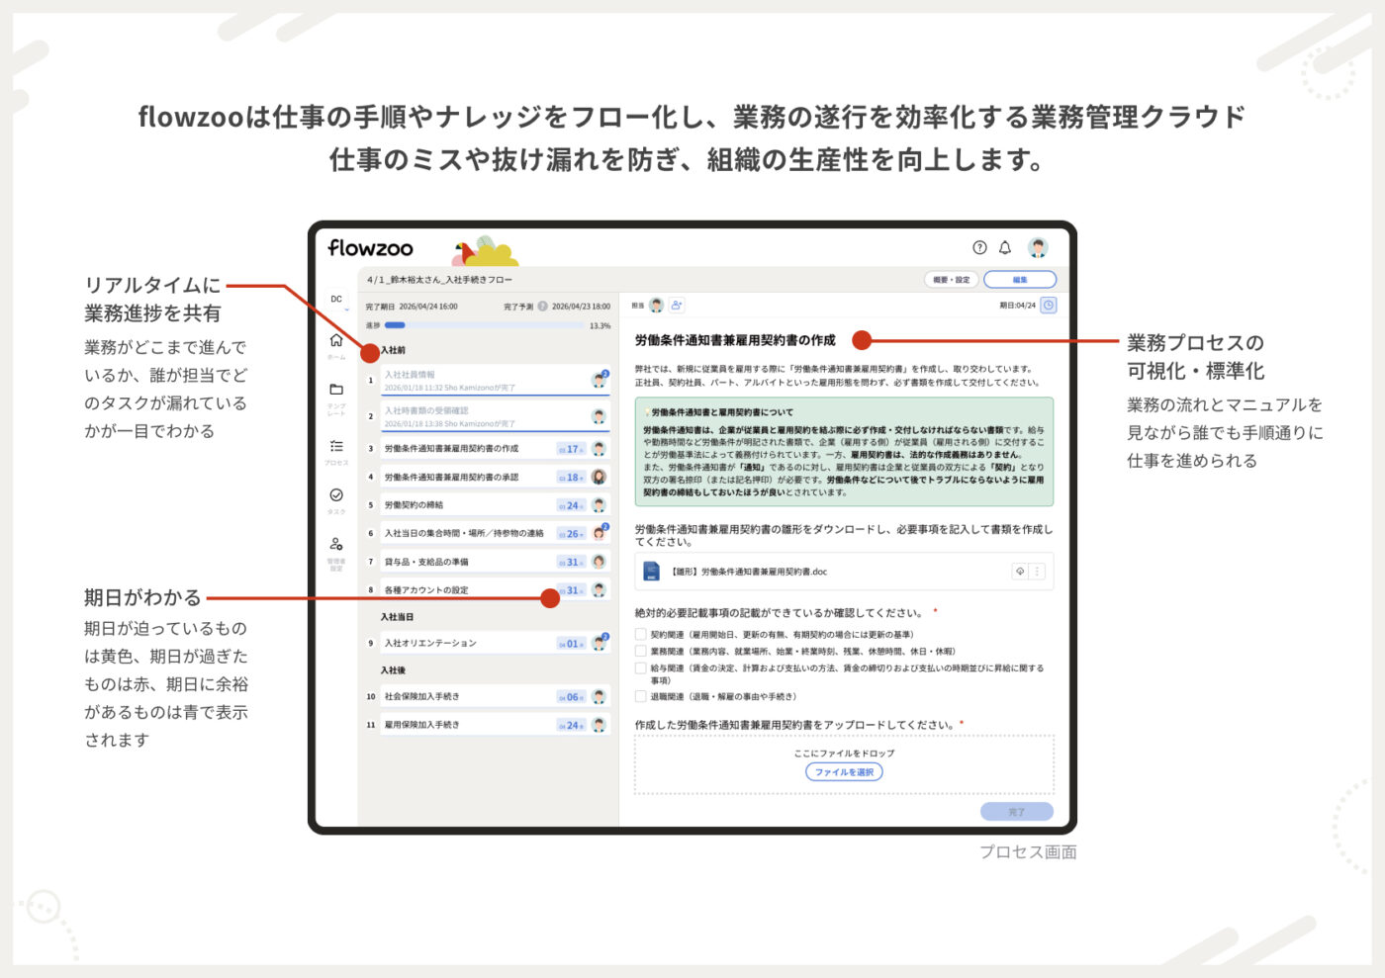This screenshot has width=1385, height=978.
Task: Open the user profile avatar in header
Action: point(1038,248)
